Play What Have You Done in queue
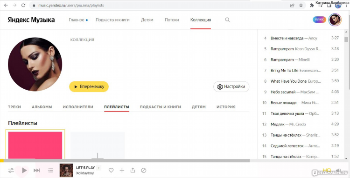 pyautogui.click(x=301, y=81)
